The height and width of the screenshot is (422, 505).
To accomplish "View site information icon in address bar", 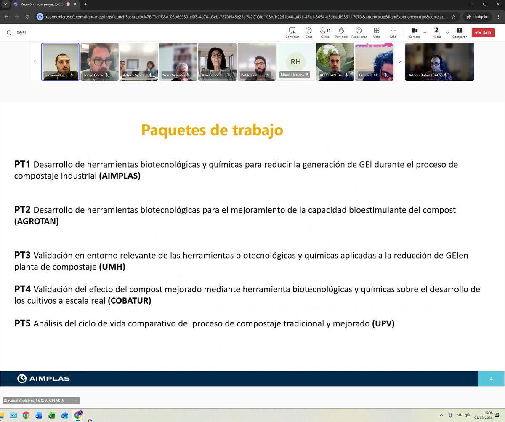I will point(40,17).
